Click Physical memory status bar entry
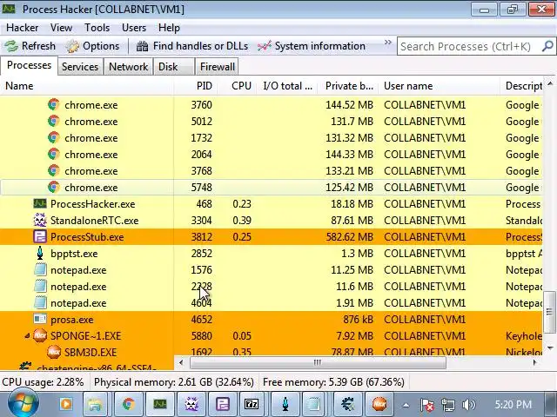 (x=174, y=382)
